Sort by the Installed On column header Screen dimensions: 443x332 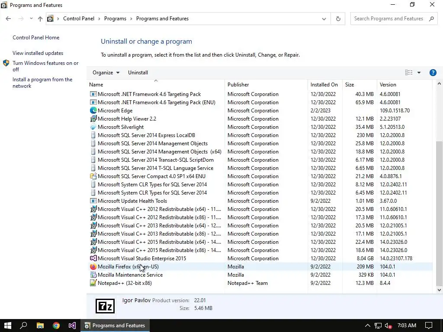[x=324, y=85]
